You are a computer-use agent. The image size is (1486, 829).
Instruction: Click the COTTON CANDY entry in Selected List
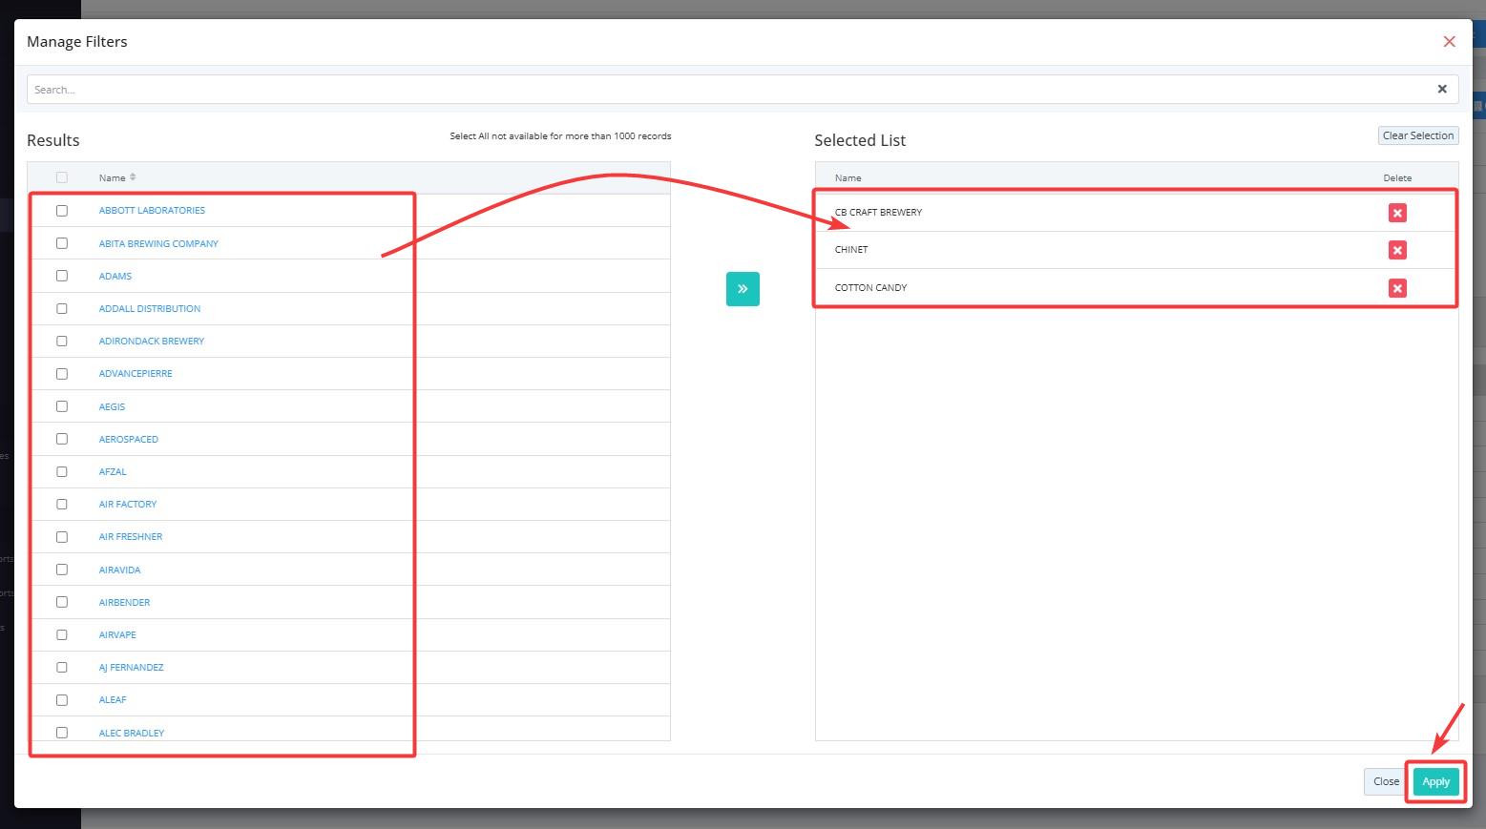[x=870, y=288]
